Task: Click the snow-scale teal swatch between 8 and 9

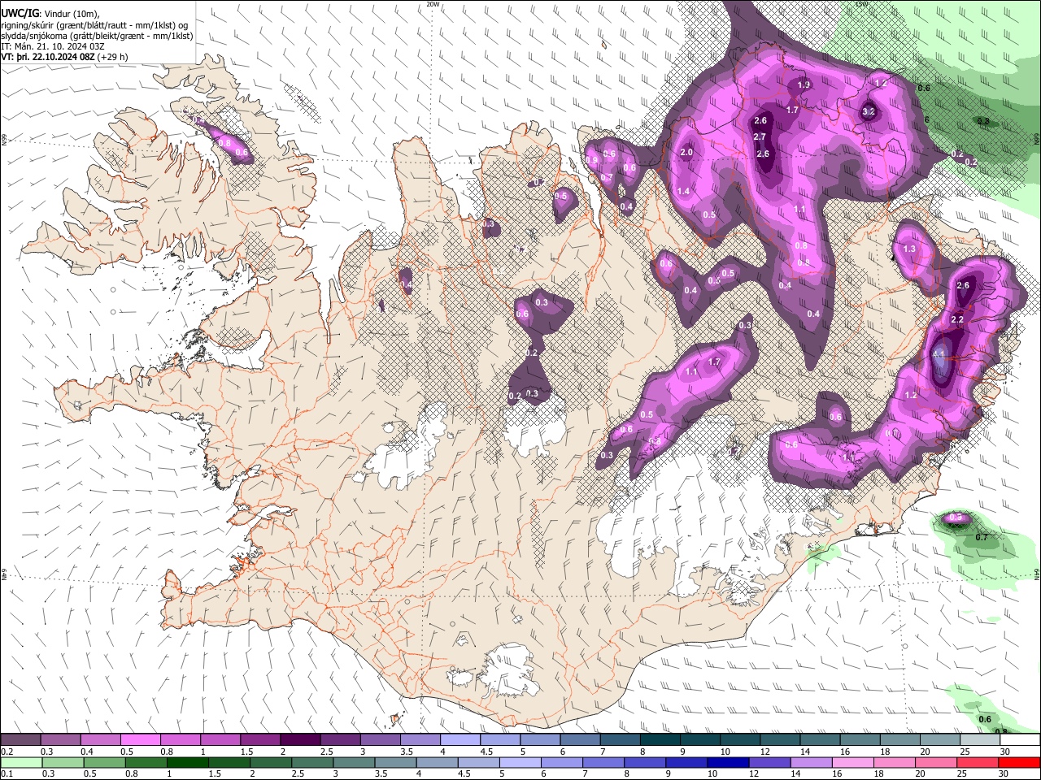Action: coord(660,740)
